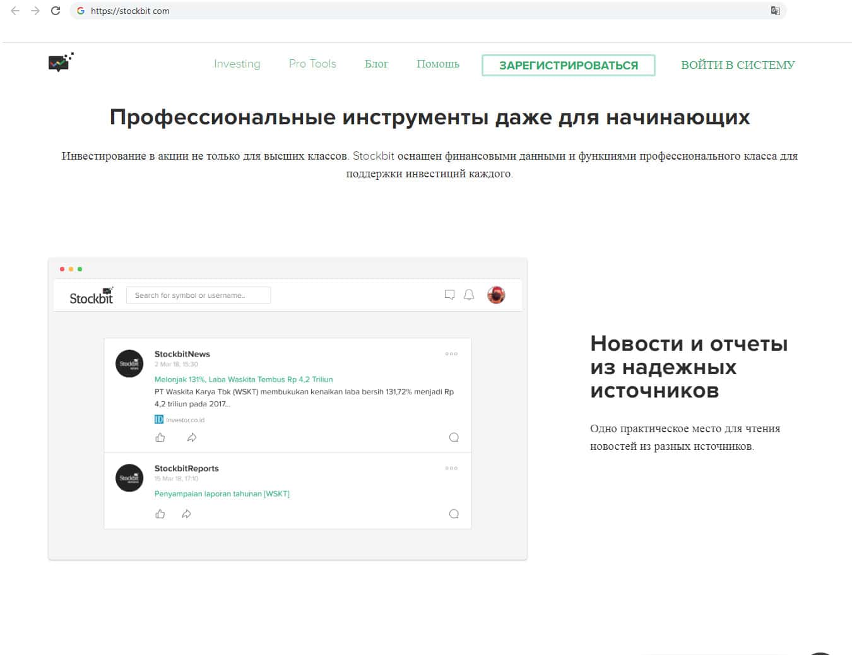Click the browser forward arrow
Screen dimensions: 852x655
pyautogui.click(x=35, y=11)
